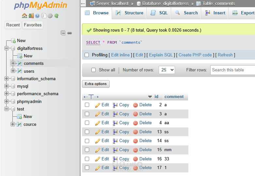This screenshot has height=176, width=255.
Task: Select the checkbox for row id 16
Action: (87, 159)
